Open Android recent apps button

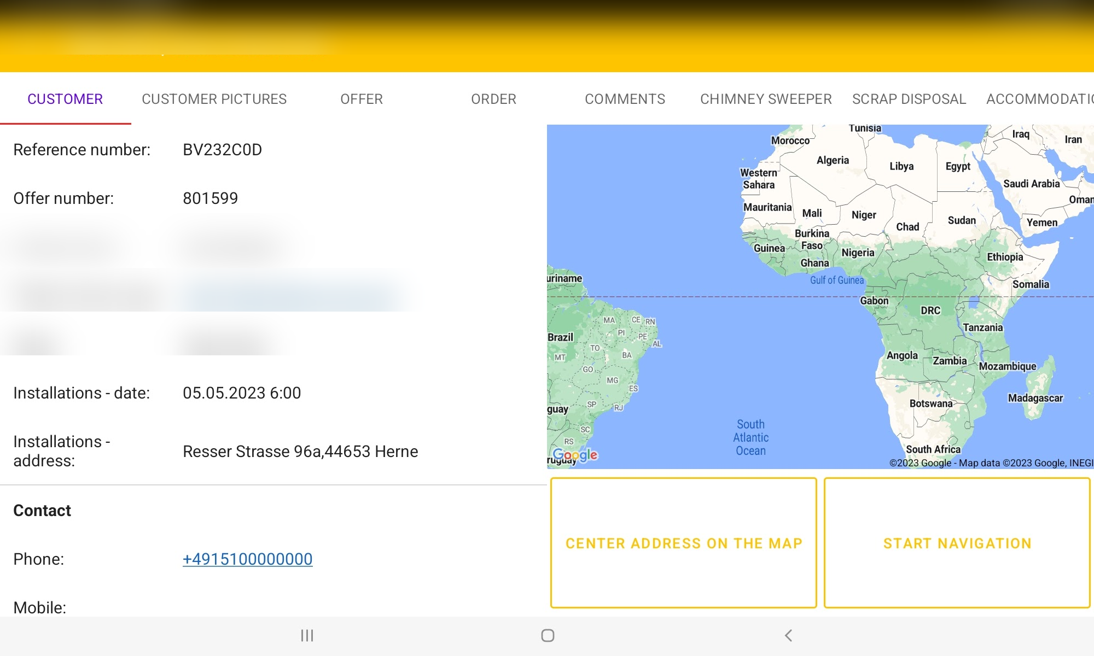pyautogui.click(x=307, y=635)
